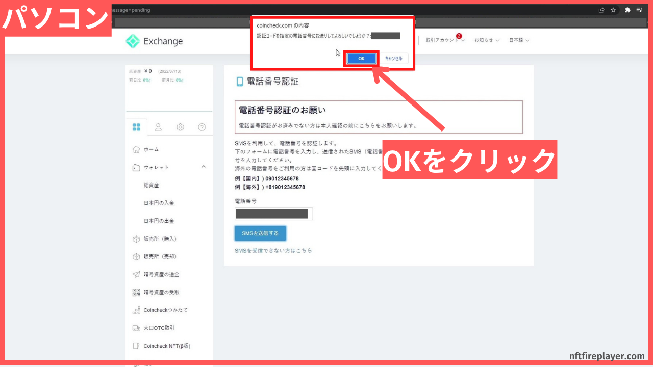653x367 pixels.
Task: Expand the 取引アカウント dropdown
Action: point(445,40)
